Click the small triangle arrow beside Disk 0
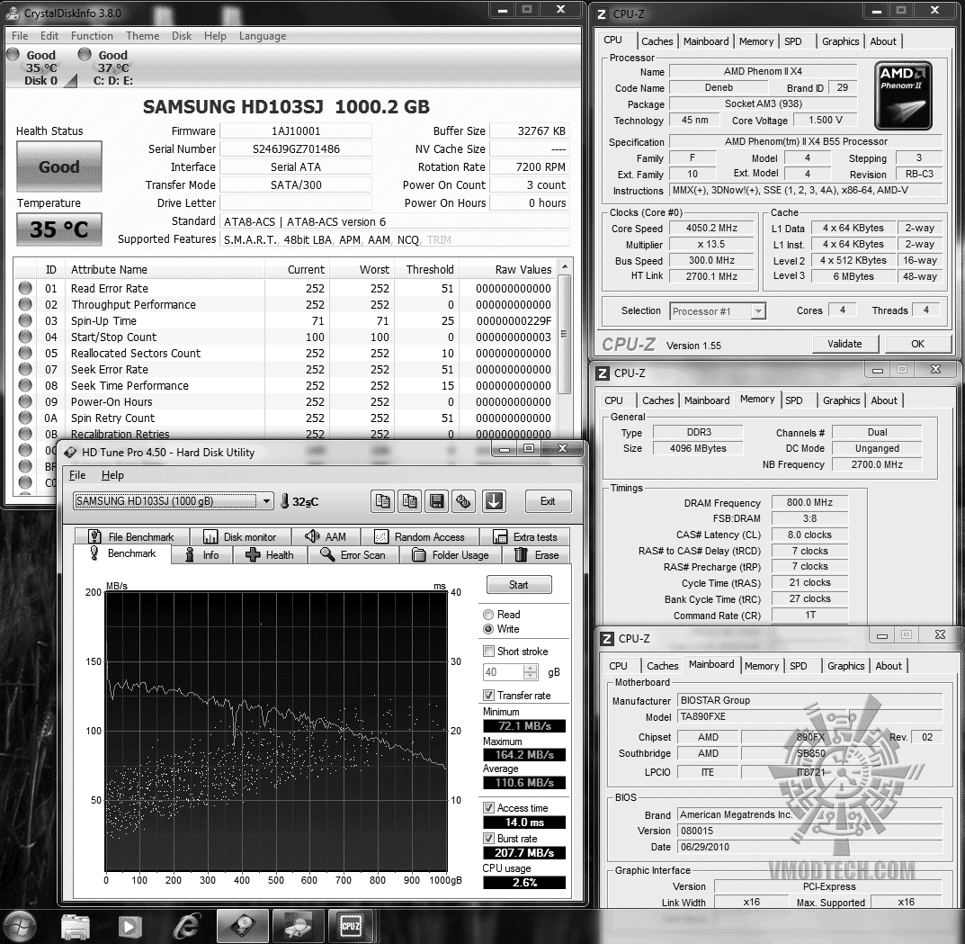The width and height of the screenshot is (965, 944). pos(71,81)
